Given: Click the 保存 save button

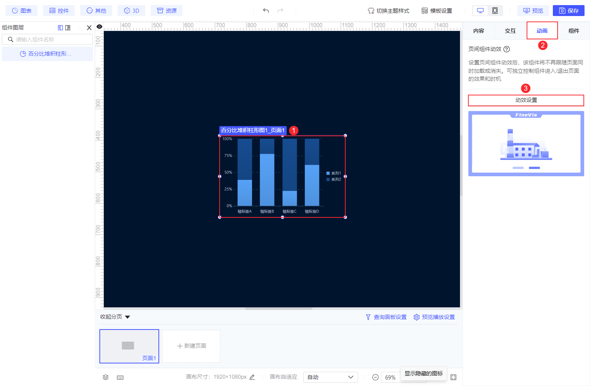Looking at the screenshot, I should (569, 11).
